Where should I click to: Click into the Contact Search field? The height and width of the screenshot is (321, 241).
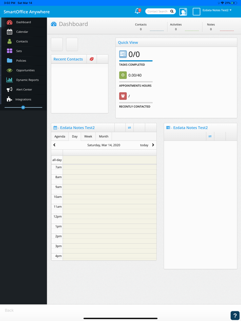157,11
